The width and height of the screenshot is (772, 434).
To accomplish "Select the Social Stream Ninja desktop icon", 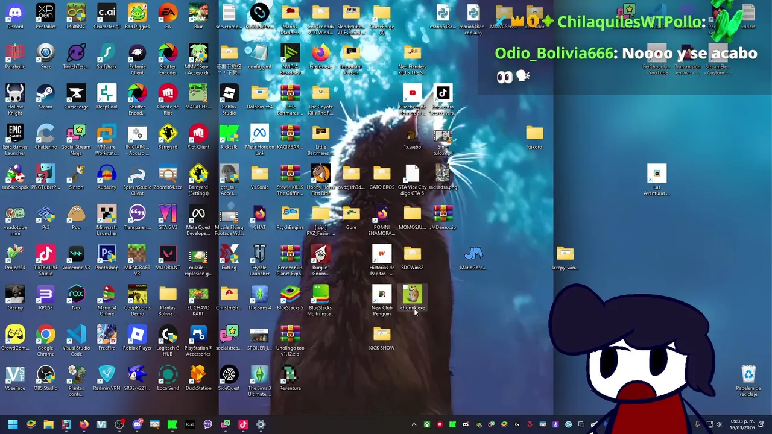I will point(76,140).
